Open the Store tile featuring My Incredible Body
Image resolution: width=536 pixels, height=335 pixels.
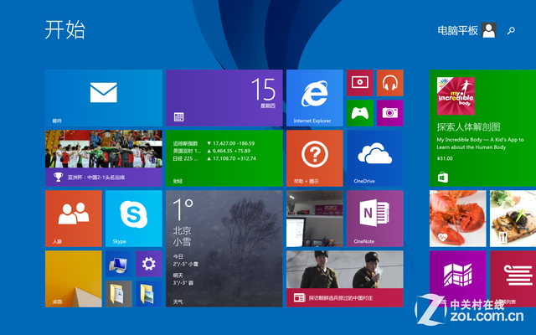click(482, 128)
